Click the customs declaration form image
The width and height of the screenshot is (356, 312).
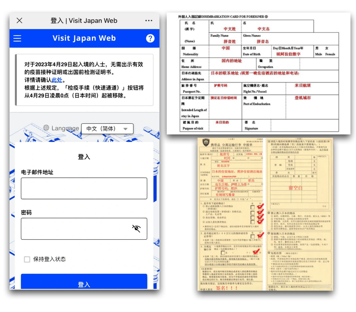(x=265, y=214)
